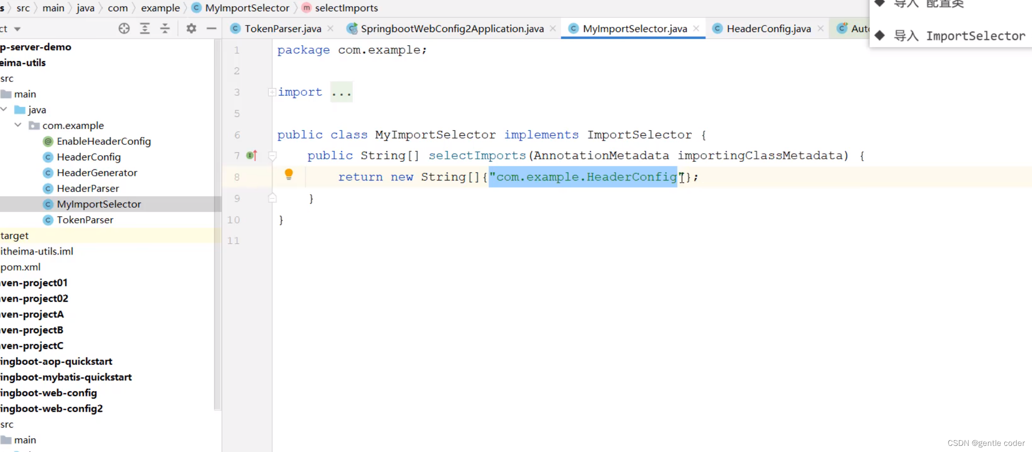Click selectImports in the breadcrumb bar
The image size is (1032, 452).
coord(346,8)
